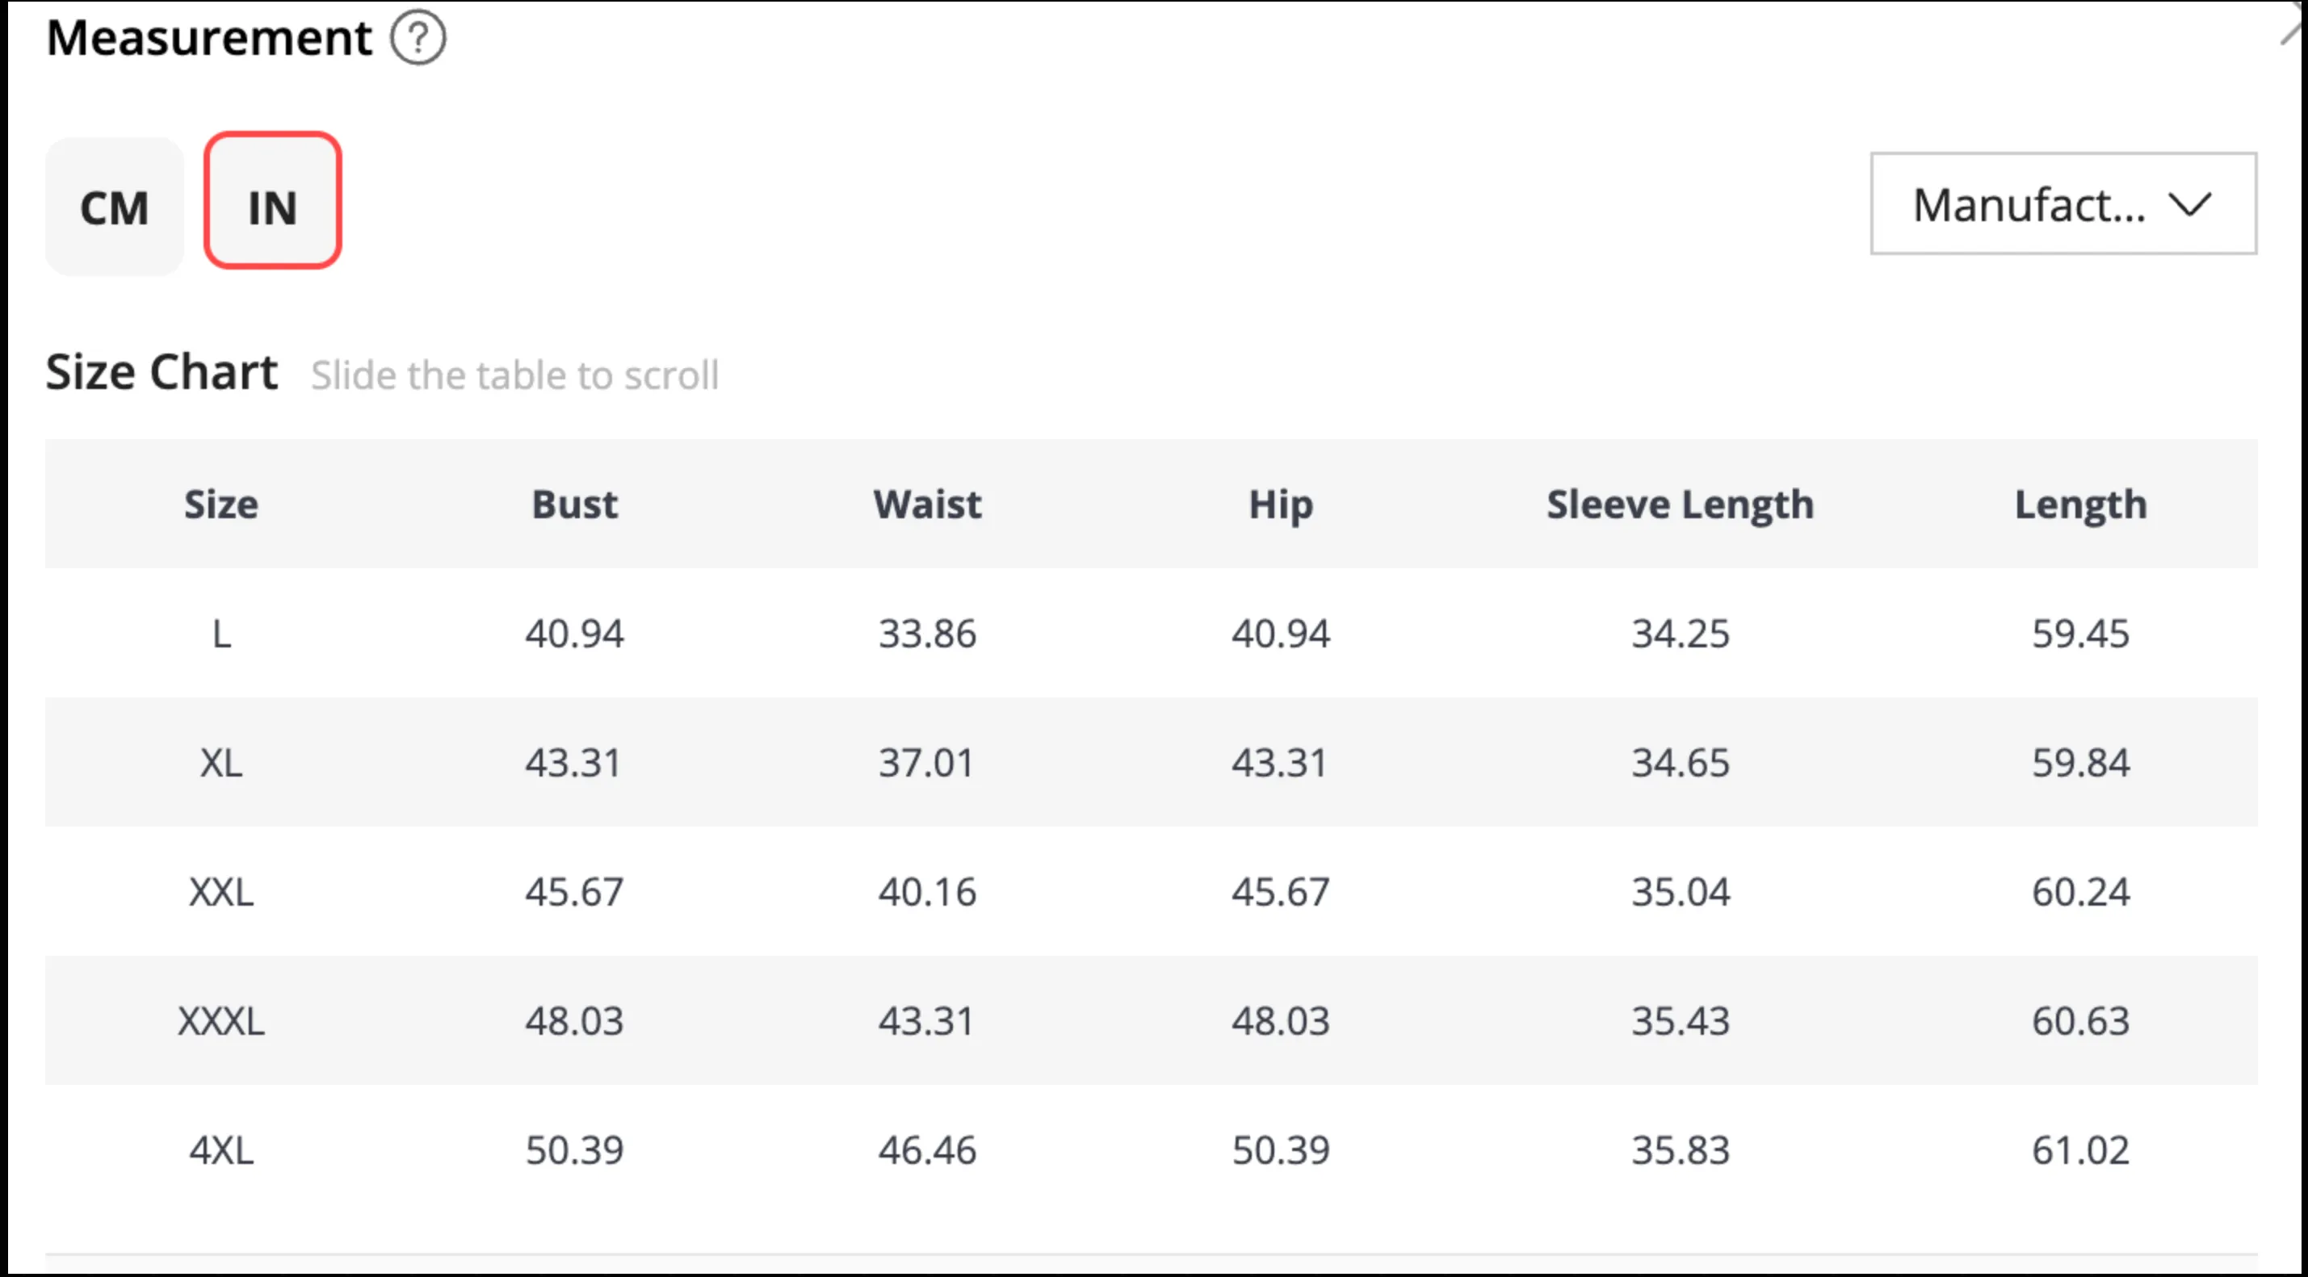Click the 4XL length value 61.02
Image resolution: width=2308 pixels, height=1277 pixels.
(x=2080, y=1149)
